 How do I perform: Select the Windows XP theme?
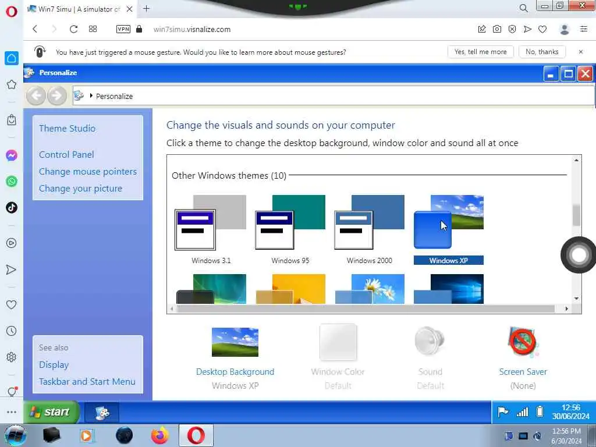click(x=449, y=229)
